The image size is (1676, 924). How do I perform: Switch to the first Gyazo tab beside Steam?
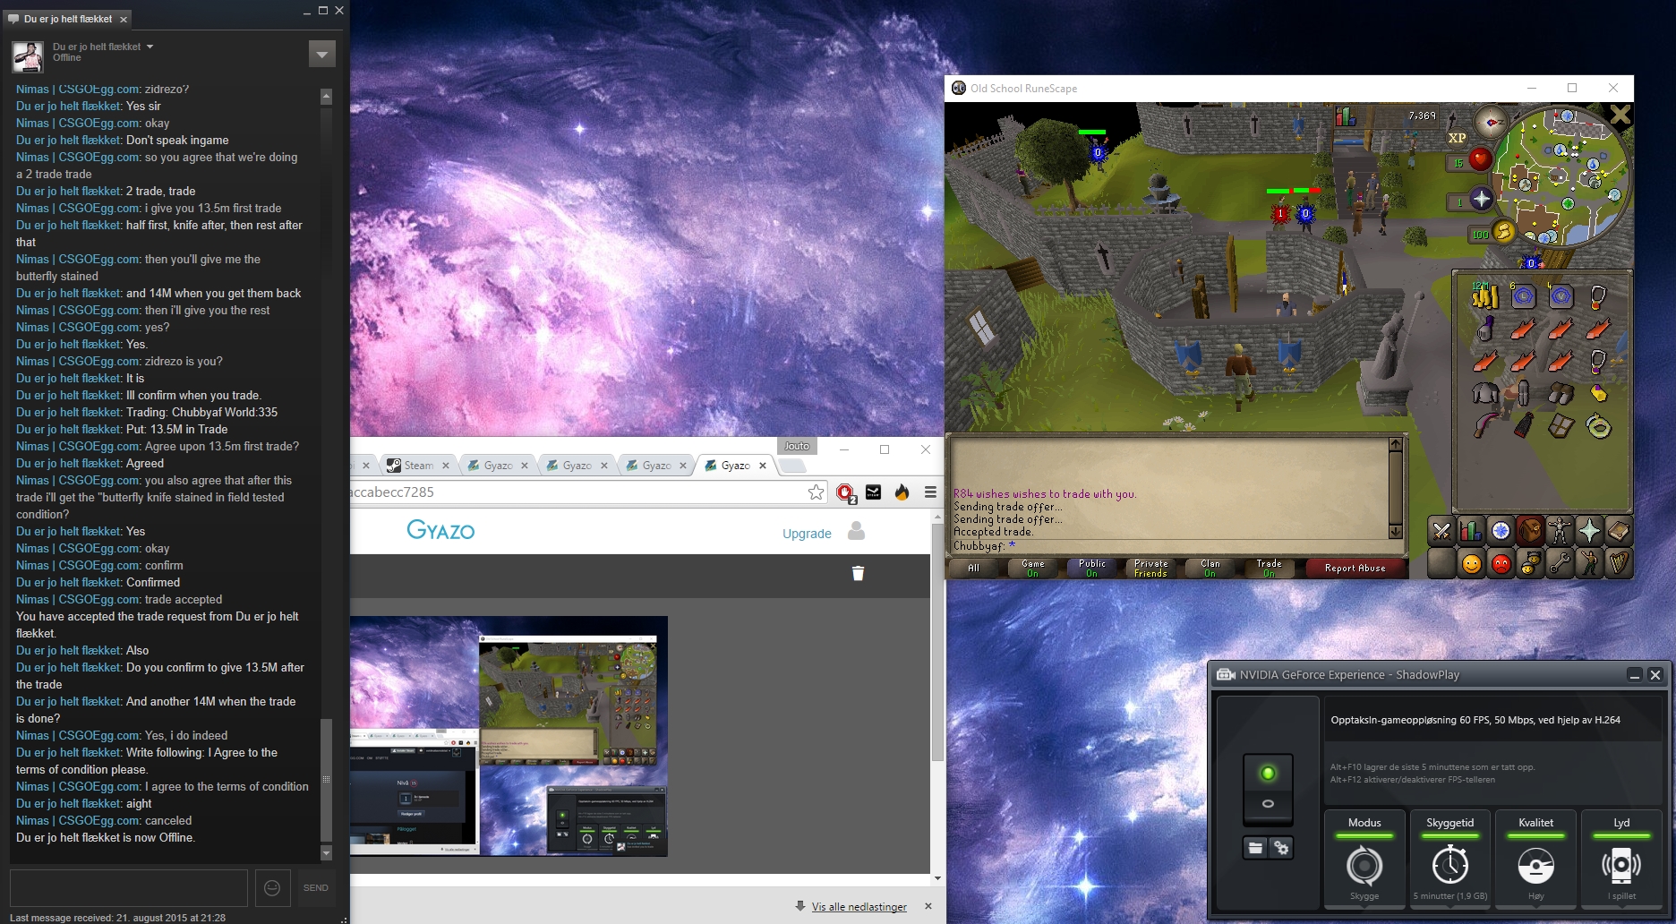[x=498, y=466]
